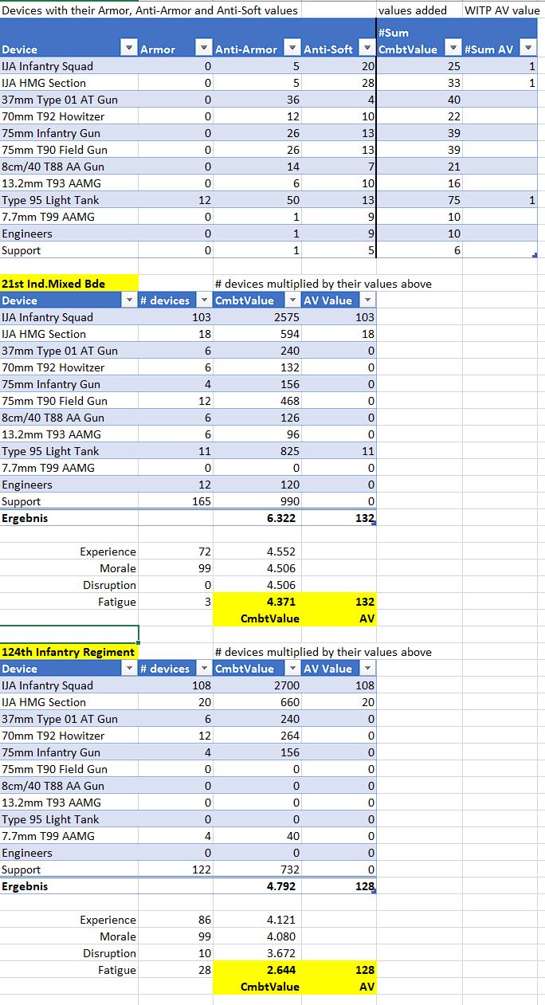Image resolution: width=545 pixels, height=1005 pixels.
Task: Select the Support devices count 165 cell
Action: pyautogui.click(x=175, y=501)
